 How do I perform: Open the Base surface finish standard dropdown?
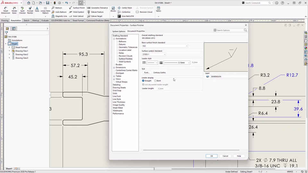(x=165, y=46)
